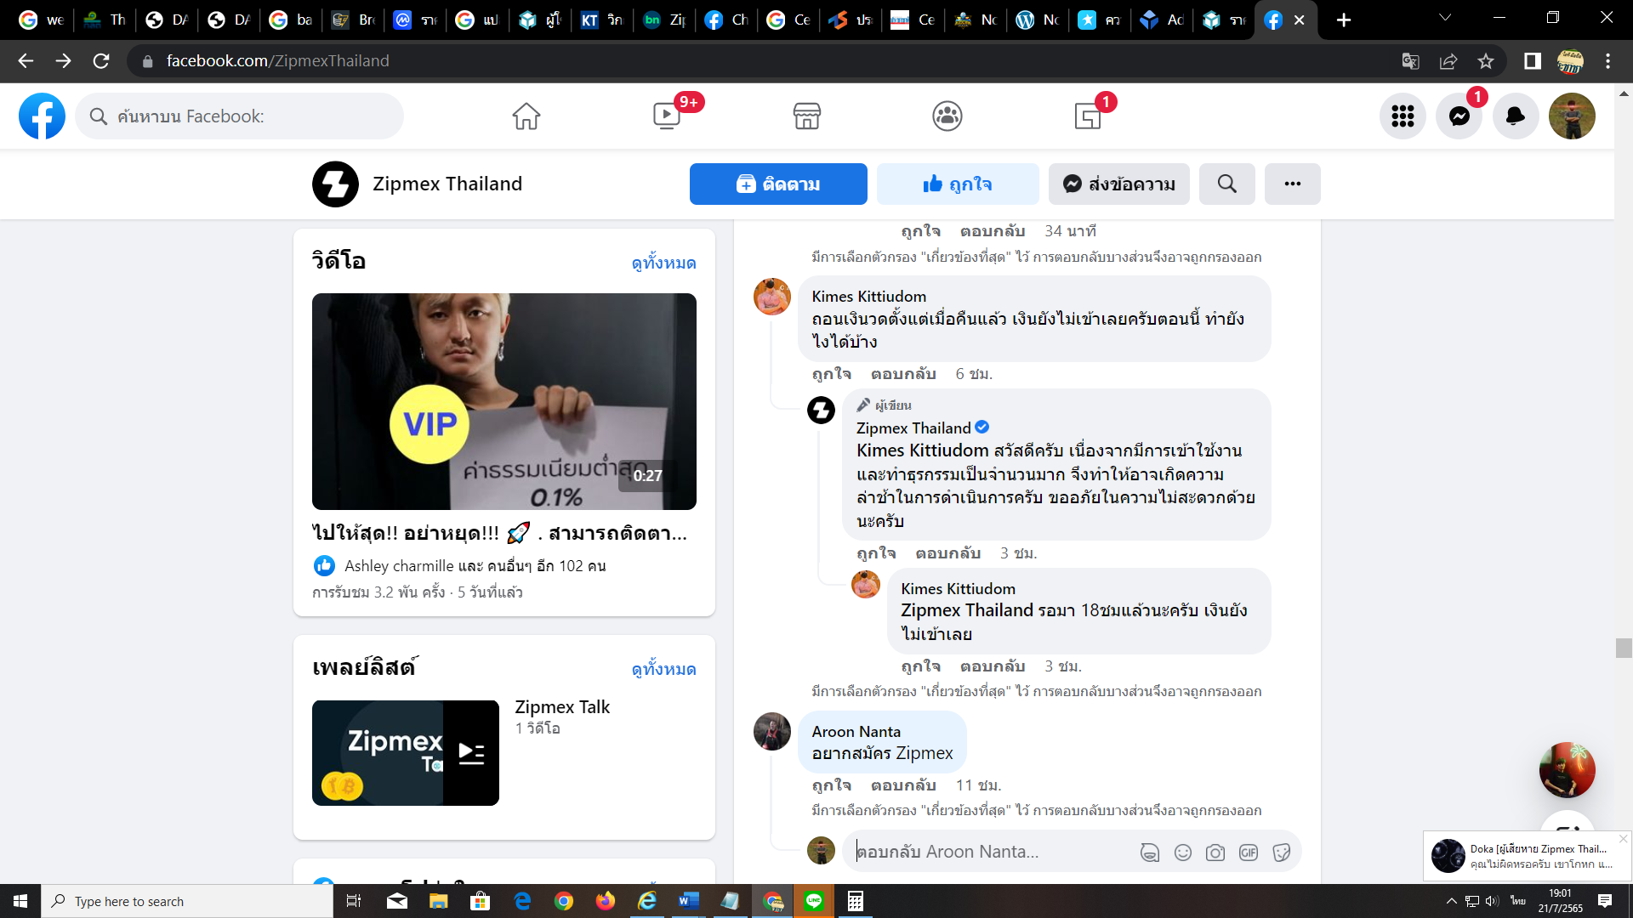Open LINE from the taskbar
The height and width of the screenshot is (918, 1633).
tap(814, 901)
